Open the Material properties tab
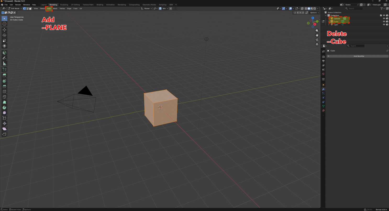This screenshot has height=211, width=389. [323, 110]
